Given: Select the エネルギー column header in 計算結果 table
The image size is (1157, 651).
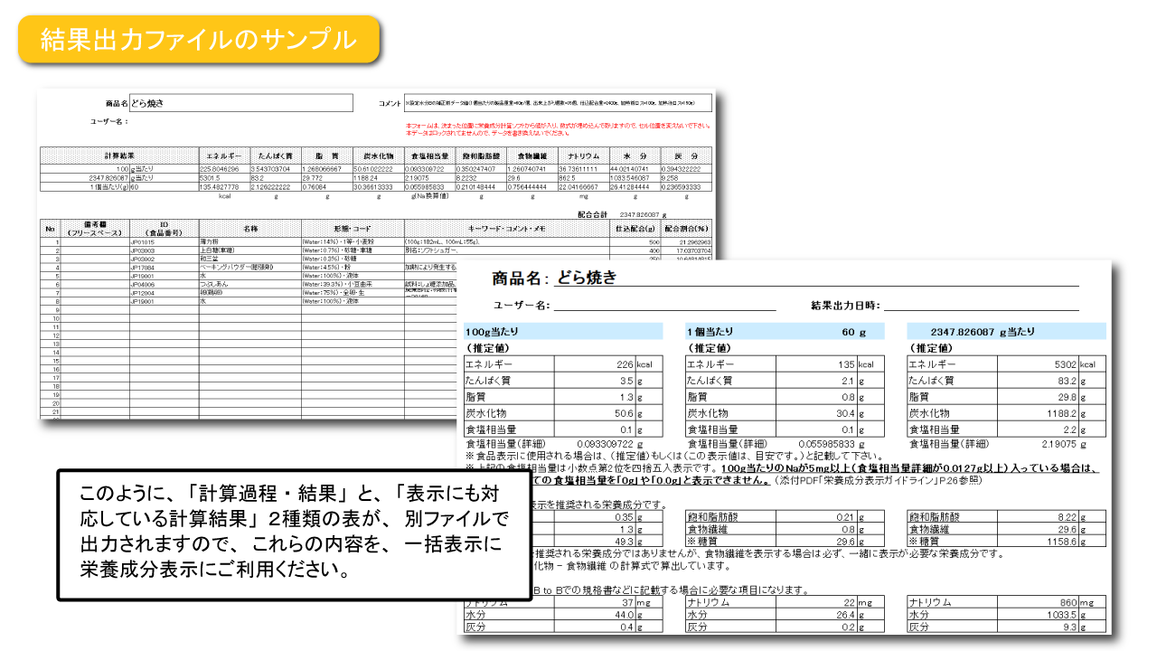Looking at the screenshot, I should [224, 156].
